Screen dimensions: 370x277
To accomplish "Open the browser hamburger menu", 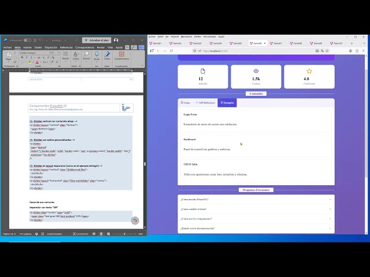I will pos(364,51).
